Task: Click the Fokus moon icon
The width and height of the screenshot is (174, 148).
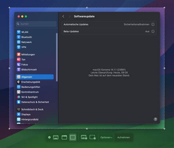Action: pyautogui.click(x=19, y=64)
